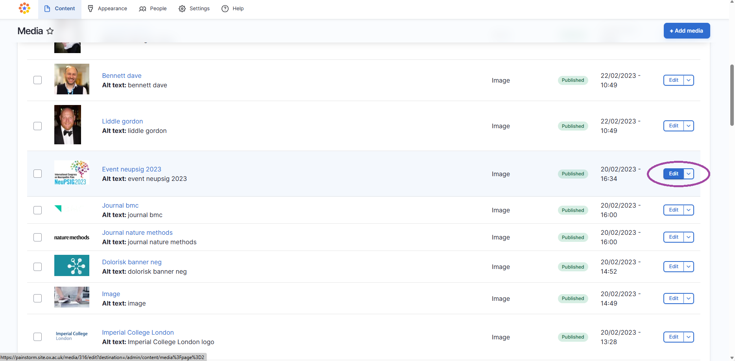
Task: Open the Appearance menu
Action: pyautogui.click(x=112, y=9)
